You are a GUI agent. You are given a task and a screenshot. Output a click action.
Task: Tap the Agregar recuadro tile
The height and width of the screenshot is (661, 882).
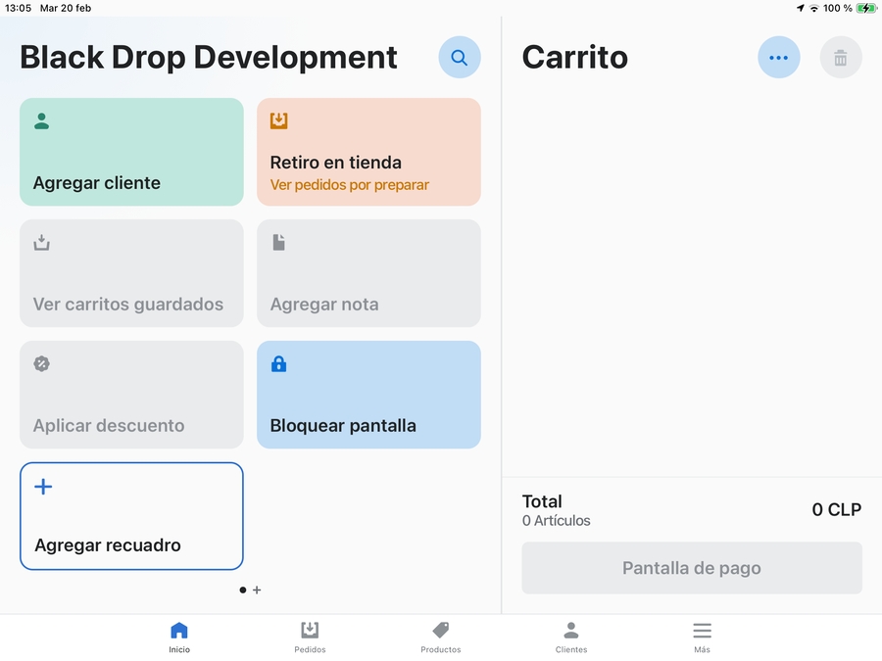pyautogui.click(x=131, y=516)
